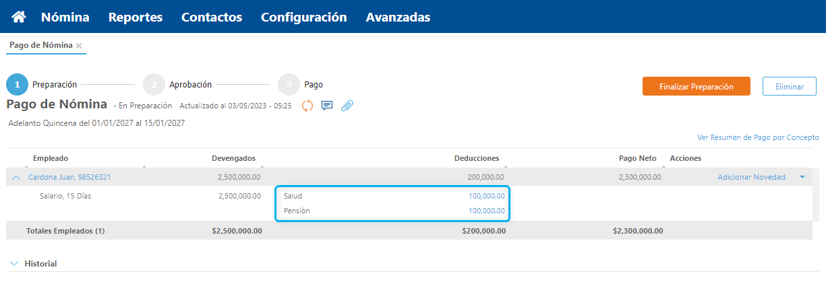Click the Adicionar Novedad link
This screenshot has width=826, height=284.
pyautogui.click(x=751, y=177)
